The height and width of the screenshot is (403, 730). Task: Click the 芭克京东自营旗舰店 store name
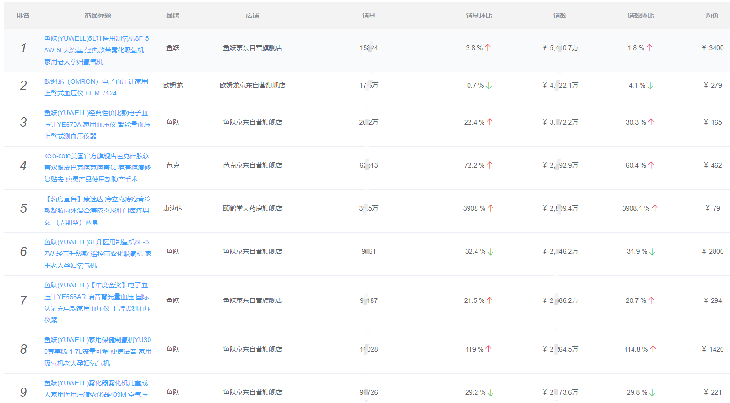click(253, 165)
